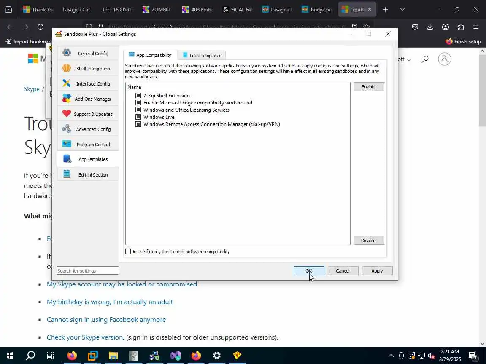
Task: Open 'My birthday is wrong' link in browser
Action: point(110,302)
